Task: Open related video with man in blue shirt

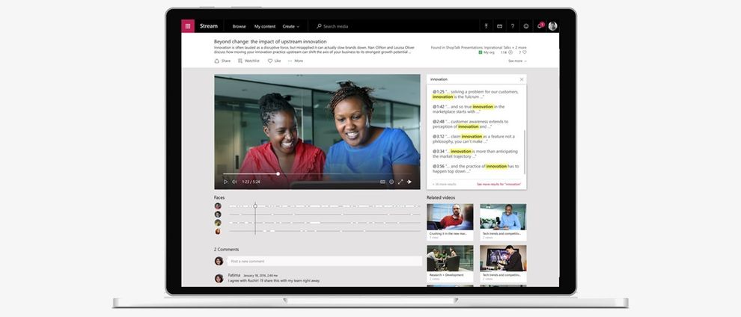Action: [x=503, y=222]
